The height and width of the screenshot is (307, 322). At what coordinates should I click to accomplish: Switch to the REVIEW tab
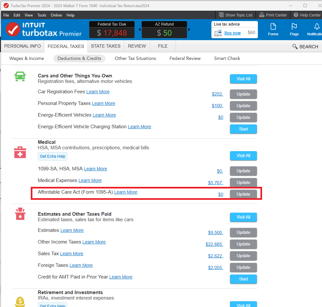[x=137, y=46]
